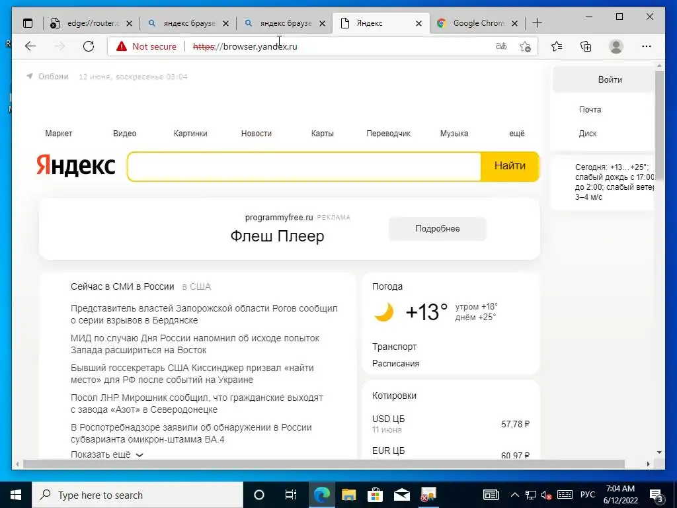The height and width of the screenshot is (508, 677).
Task: Close the edge://router tab
Action: point(129,23)
